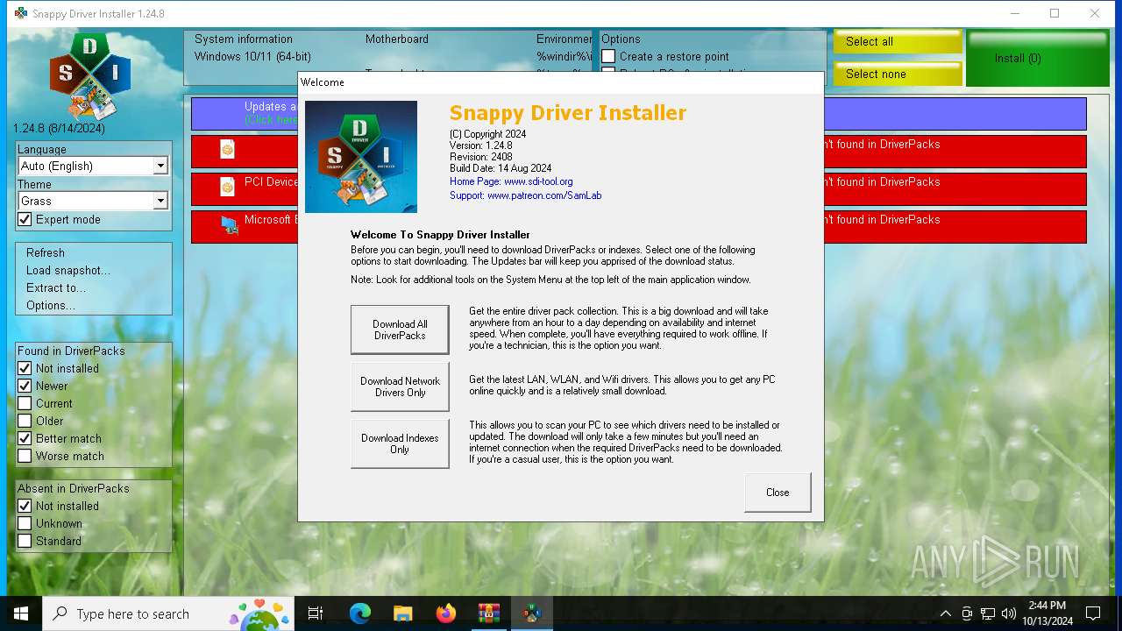The image size is (1122, 631).
Task: Check Create a restore point option
Action: (x=608, y=56)
